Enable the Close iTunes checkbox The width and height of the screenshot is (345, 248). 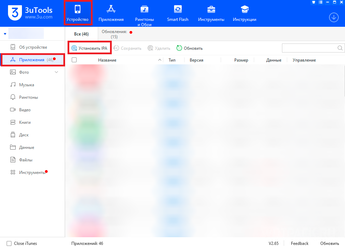coord(9,243)
